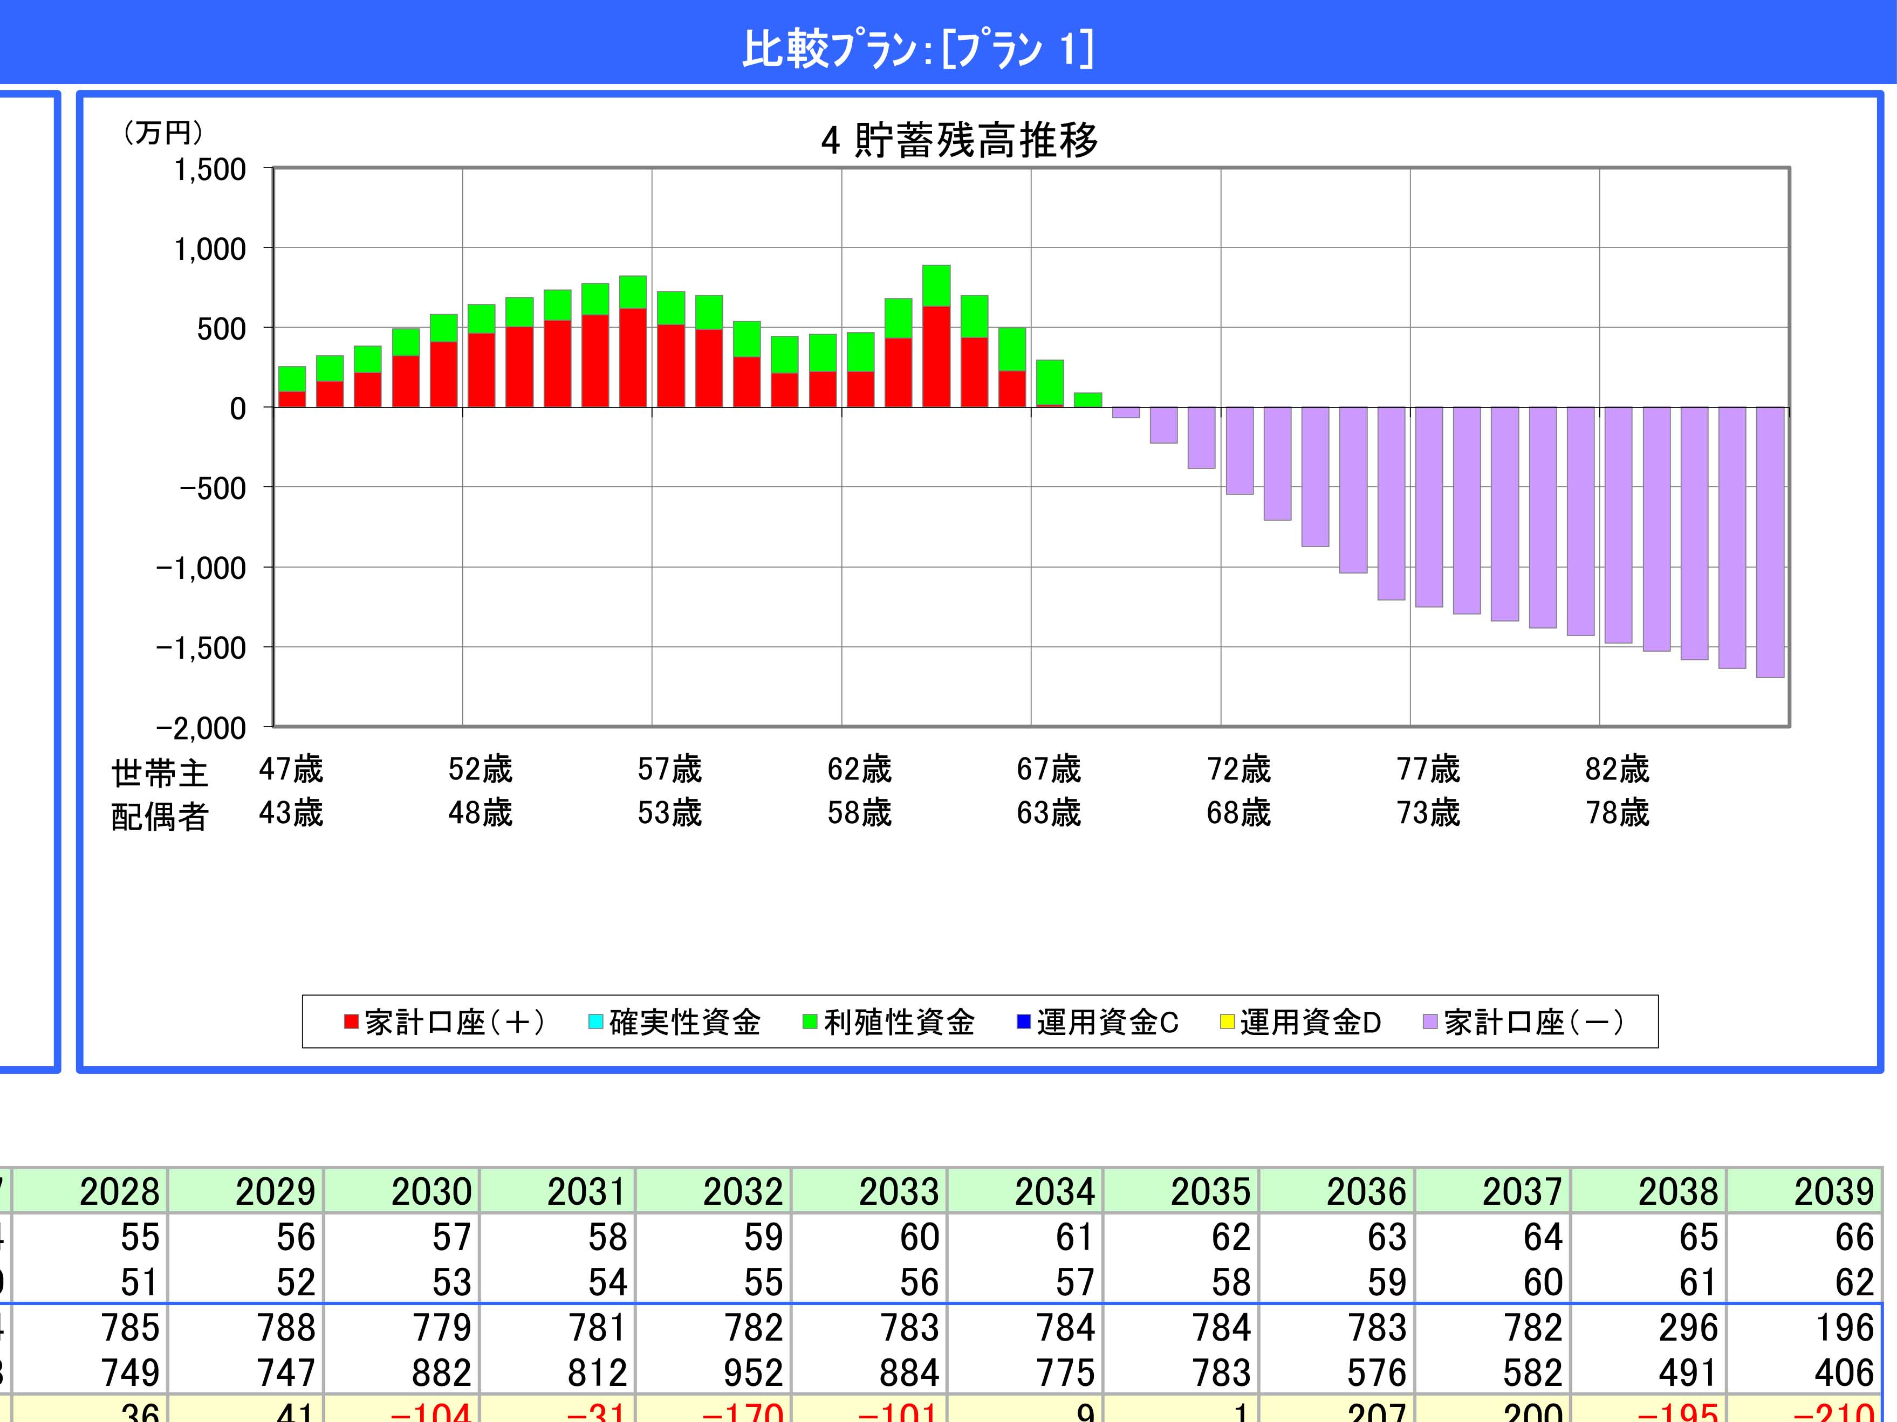The height and width of the screenshot is (1422, 1897).
Task: Click the yellow 運用資金D legend swatch
Action: tap(1227, 1021)
